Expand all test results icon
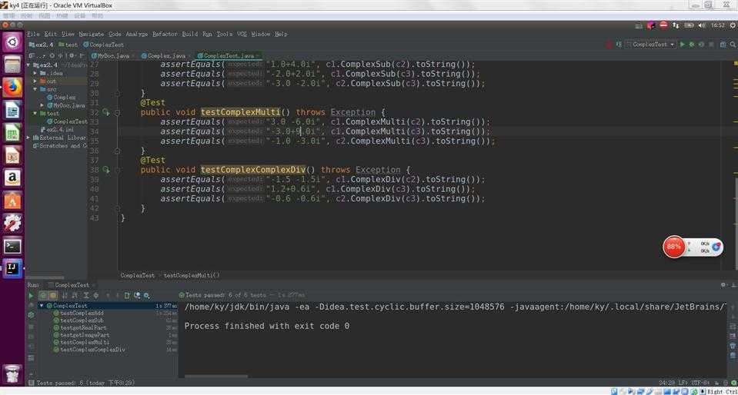This screenshot has width=738, height=395. click(86, 296)
